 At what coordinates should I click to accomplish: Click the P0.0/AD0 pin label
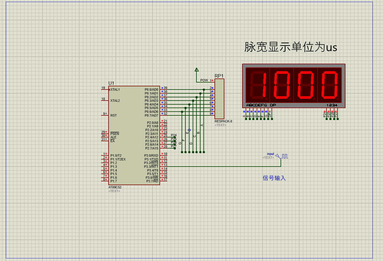[151, 90]
